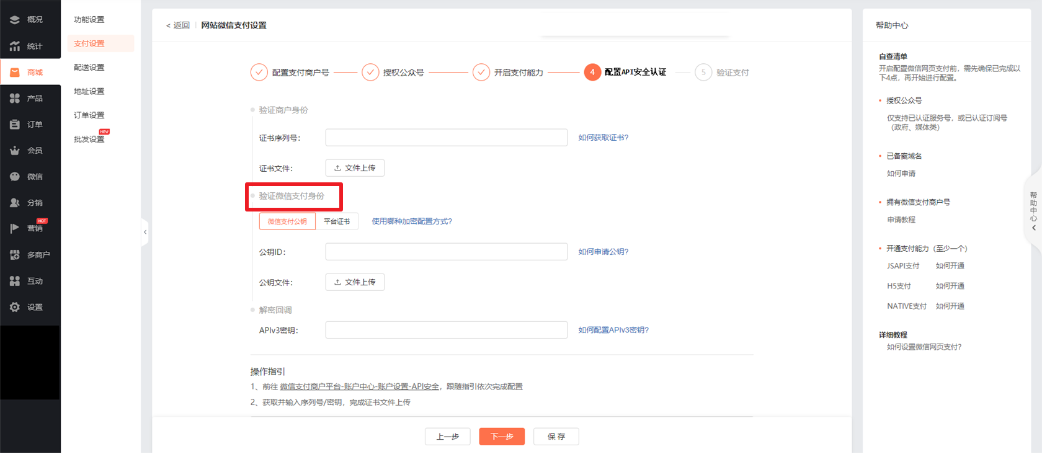Viewport: 1042px width, 454px height.
Task: Click step 5 circle 验证支付
Action: [x=703, y=73]
